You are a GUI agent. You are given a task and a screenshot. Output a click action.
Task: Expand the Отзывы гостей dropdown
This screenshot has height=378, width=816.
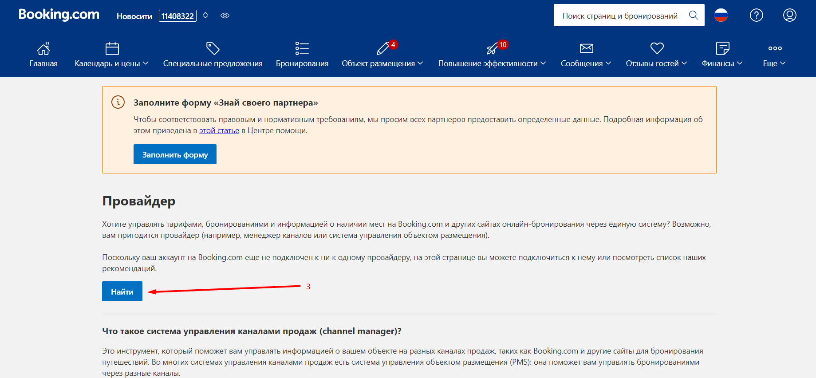pos(656,63)
